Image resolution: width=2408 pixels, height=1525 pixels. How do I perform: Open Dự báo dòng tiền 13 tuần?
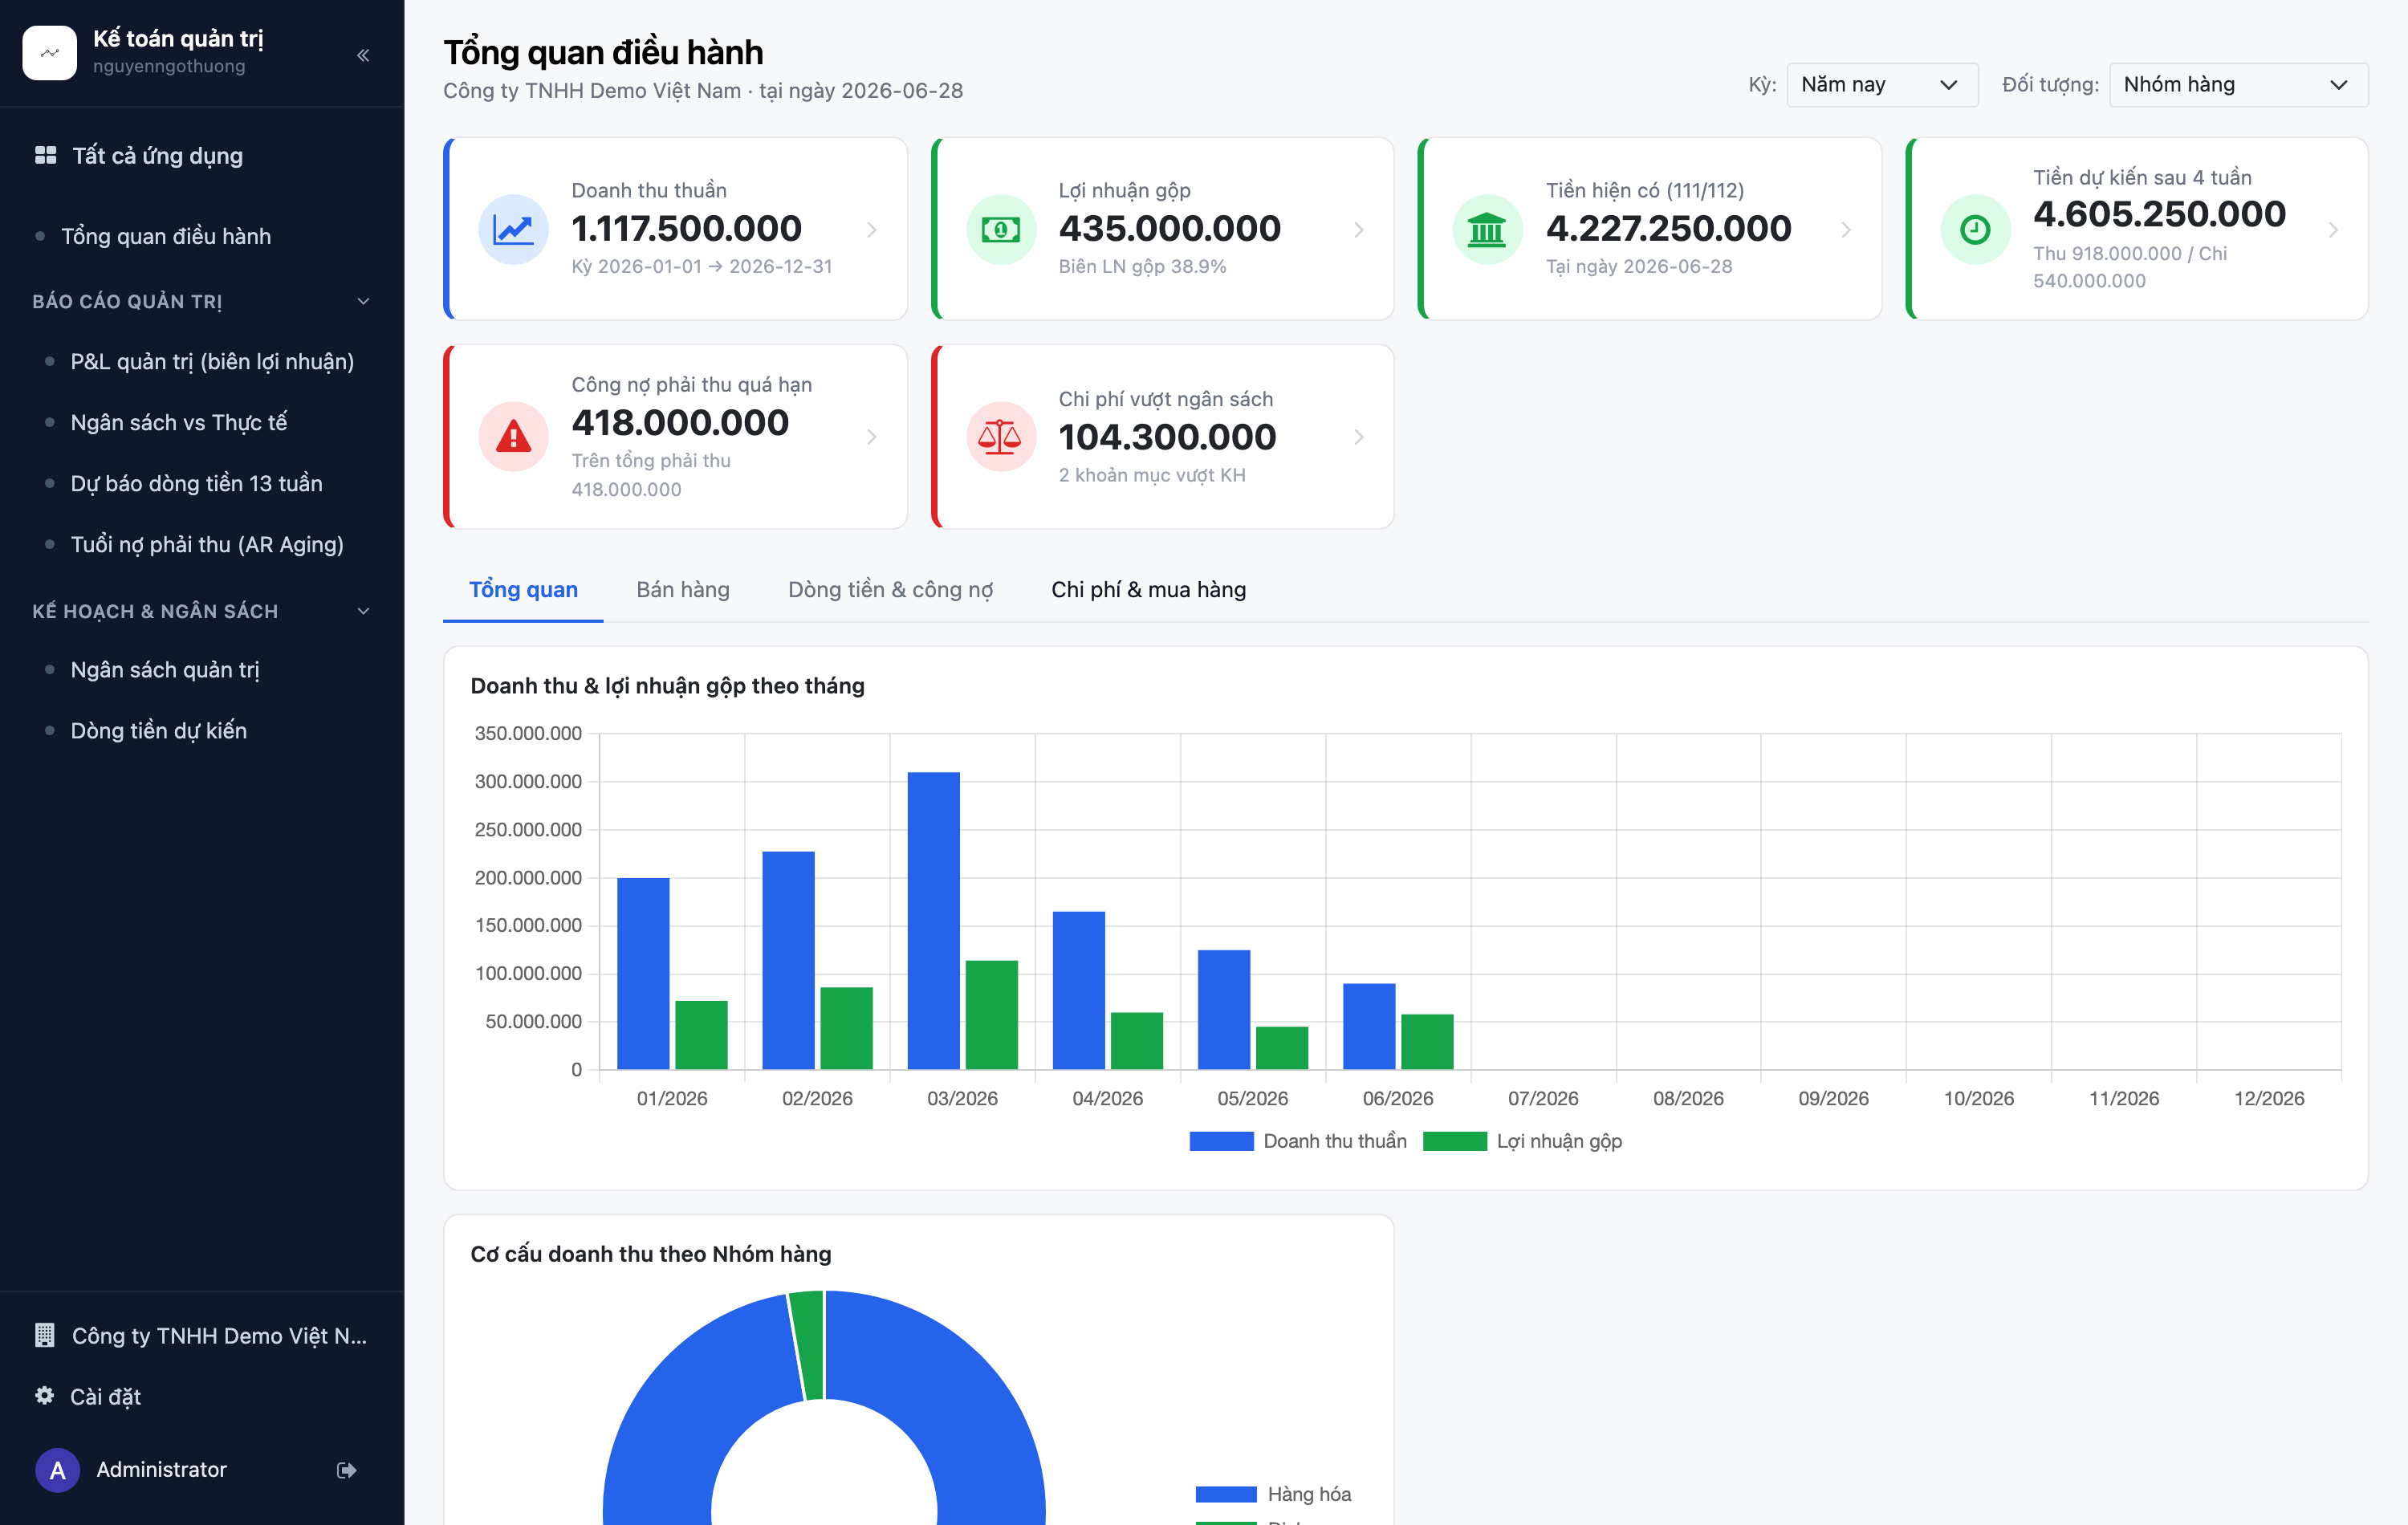tap(196, 483)
